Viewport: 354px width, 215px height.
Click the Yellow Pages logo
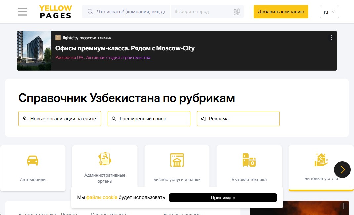pyautogui.click(x=56, y=12)
